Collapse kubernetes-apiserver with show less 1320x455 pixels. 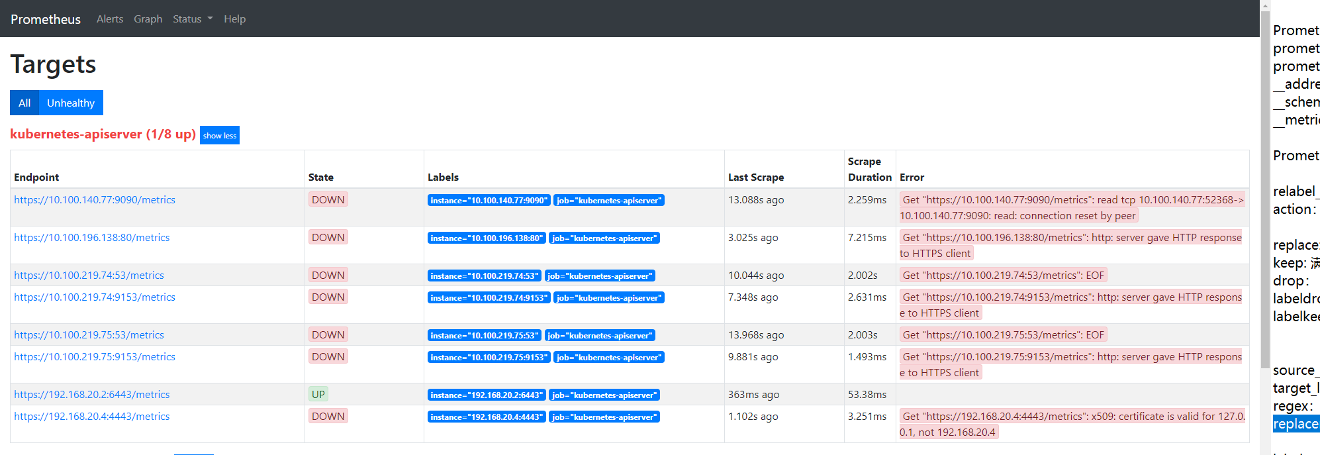(220, 135)
